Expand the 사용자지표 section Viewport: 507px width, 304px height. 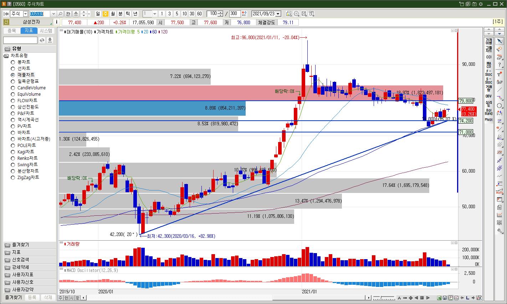tap(30, 275)
